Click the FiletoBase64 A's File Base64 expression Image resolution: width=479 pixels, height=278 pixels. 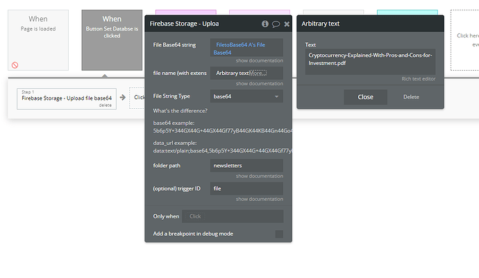pos(240,49)
